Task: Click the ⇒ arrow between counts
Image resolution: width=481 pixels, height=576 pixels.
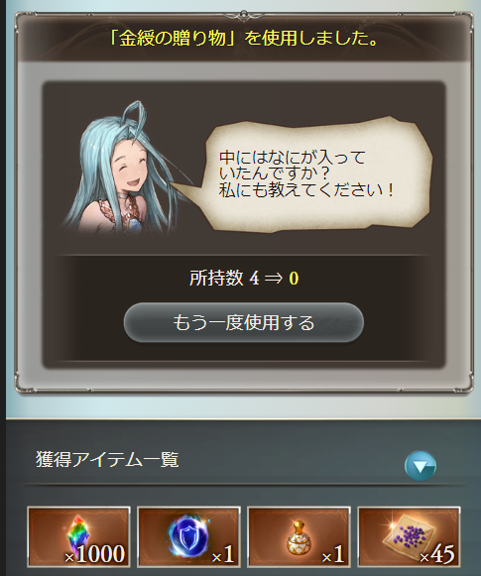Action: pyautogui.click(x=274, y=279)
